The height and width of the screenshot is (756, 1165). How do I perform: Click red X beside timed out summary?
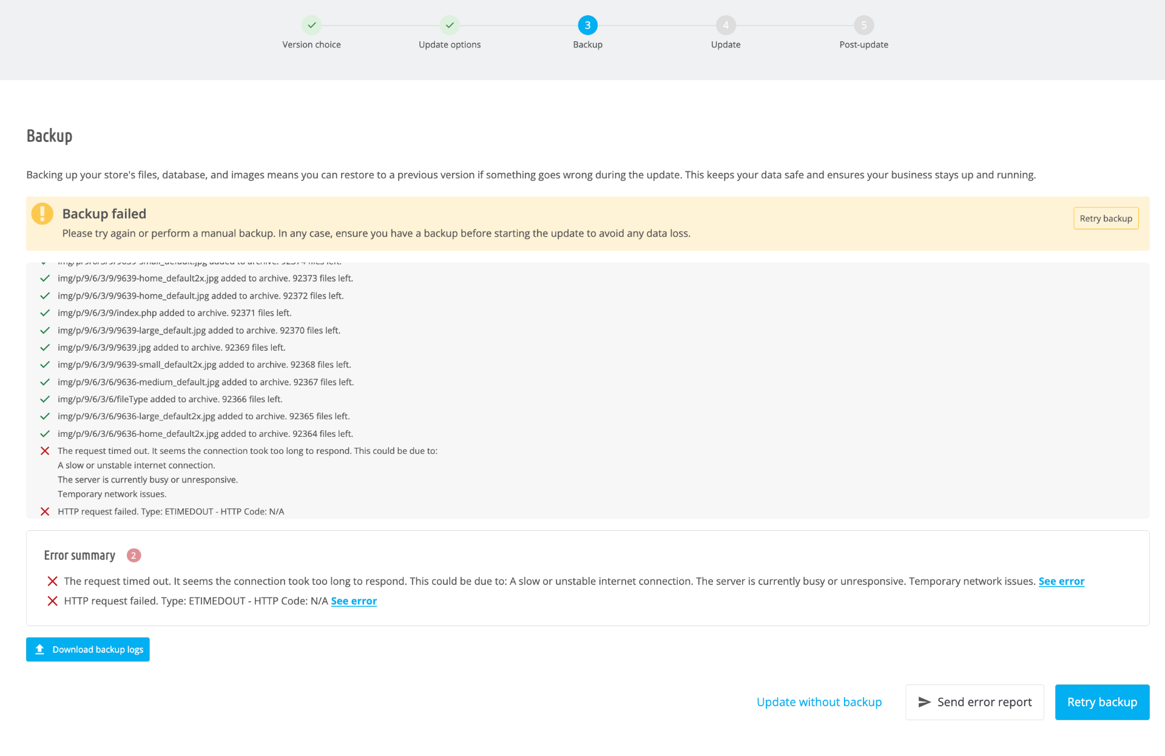[53, 581]
